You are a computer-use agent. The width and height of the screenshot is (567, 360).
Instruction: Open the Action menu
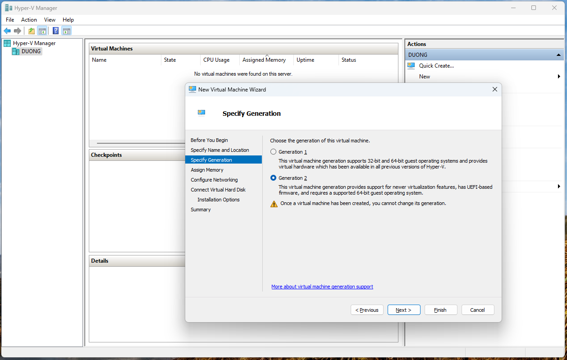pyautogui.click(x=29, y=20)
